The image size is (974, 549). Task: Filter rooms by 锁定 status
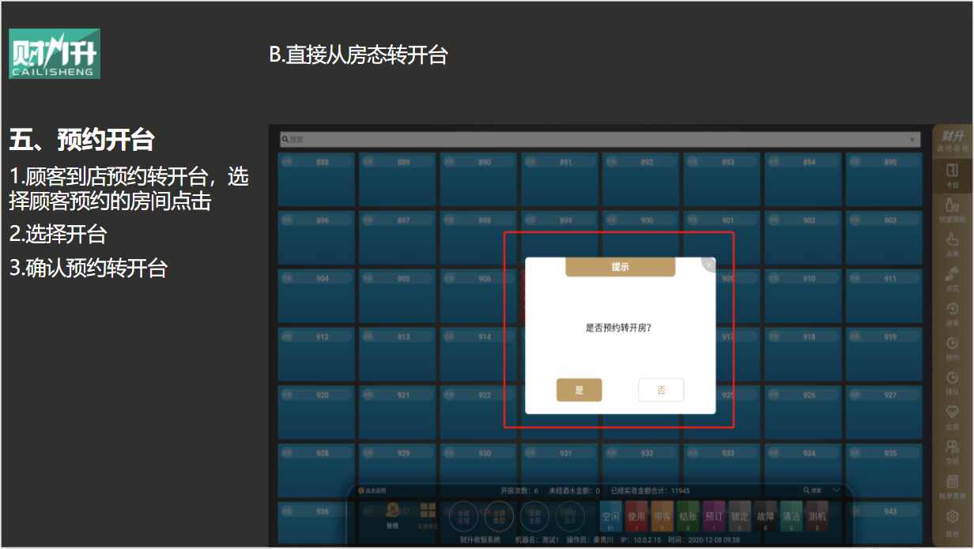point(739,517)
